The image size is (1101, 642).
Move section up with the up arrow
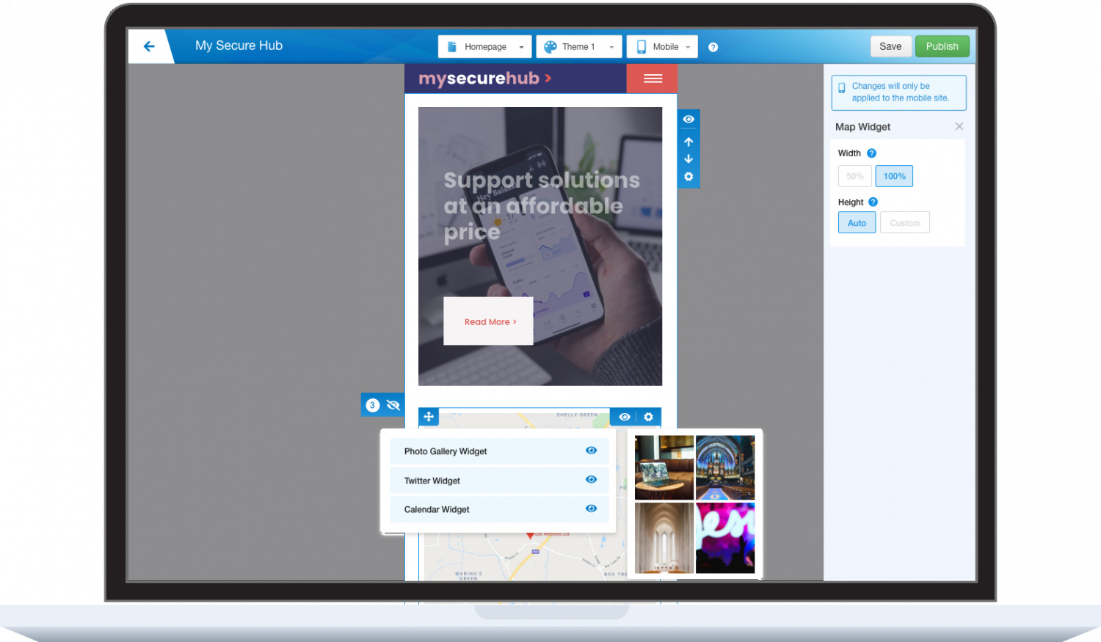point(688,142)
